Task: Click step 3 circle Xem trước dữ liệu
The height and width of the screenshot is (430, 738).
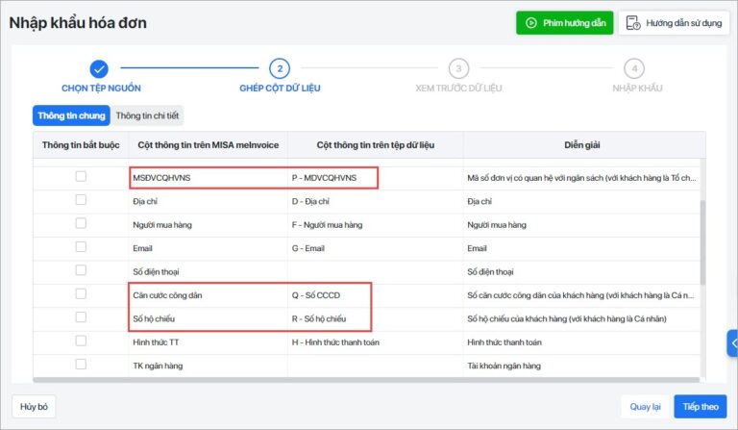Action: pos(458,68)
